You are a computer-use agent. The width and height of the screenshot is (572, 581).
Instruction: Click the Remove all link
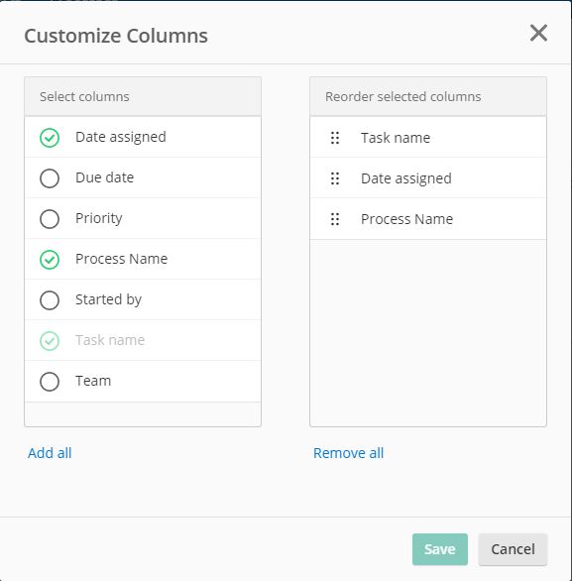(x=349, y=453)
